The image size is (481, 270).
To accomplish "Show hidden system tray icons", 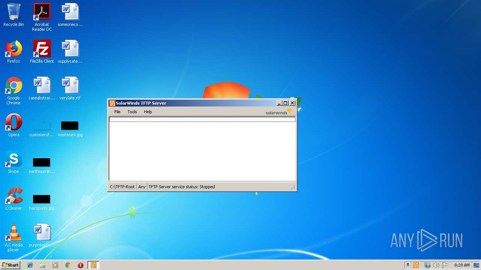I will [x=408, y=265].
